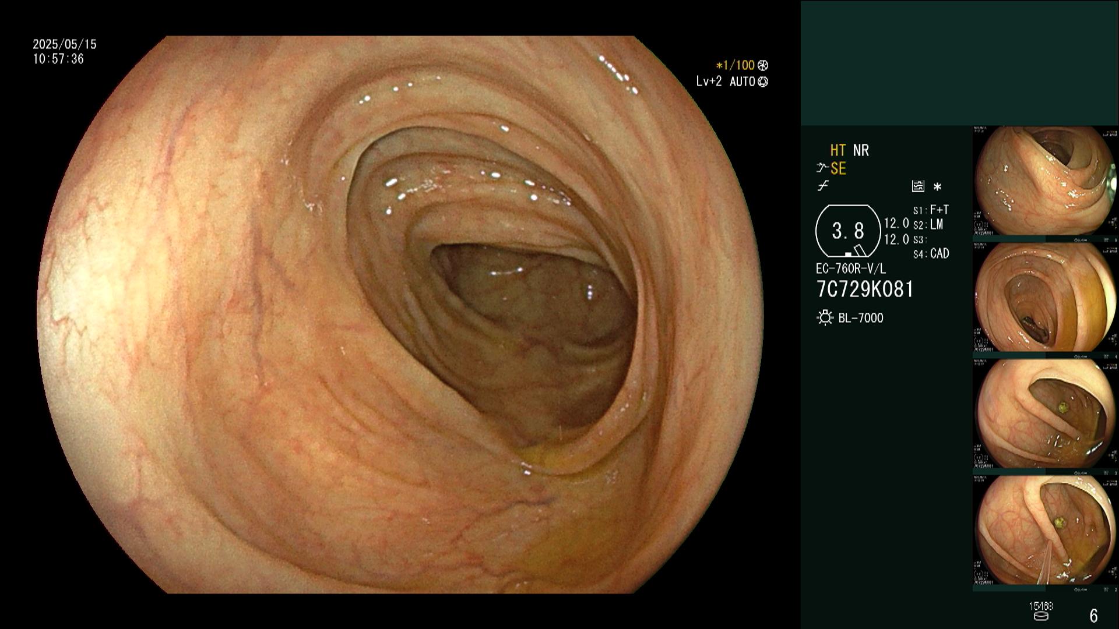Click the scope model EC-760R-V/L text
Image resolution: width=1119 pixels, height=629 pixels.
851,269
